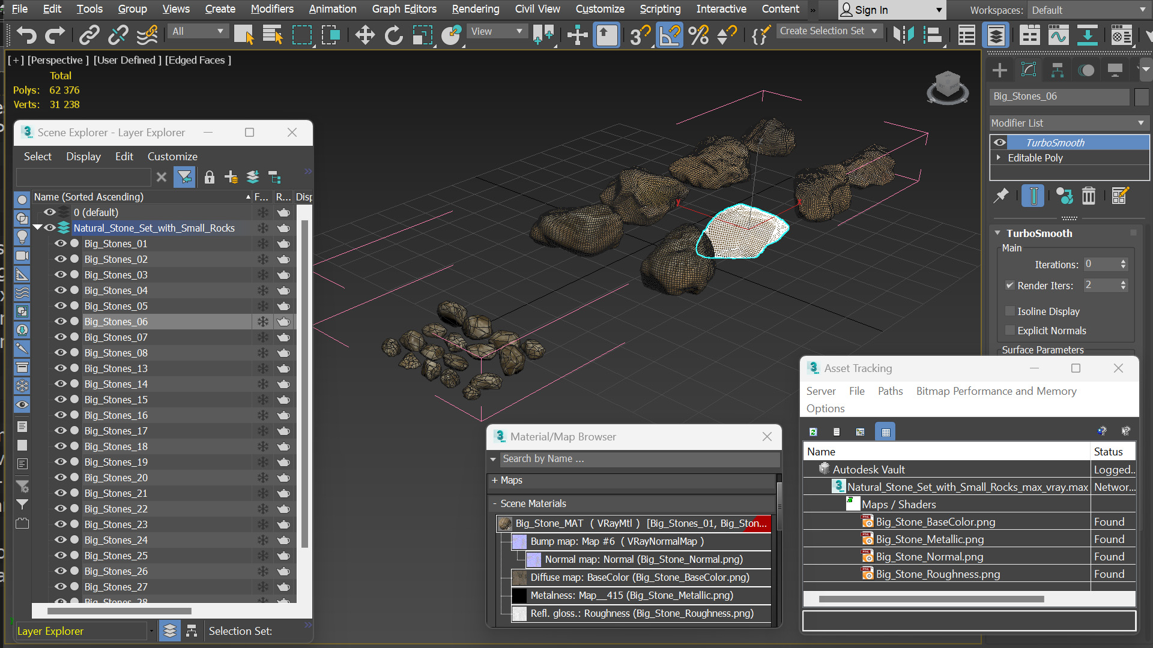Click the [Perspective] viewport label
This screenshot has width=1153, height=648.
[x=58, y=60]
